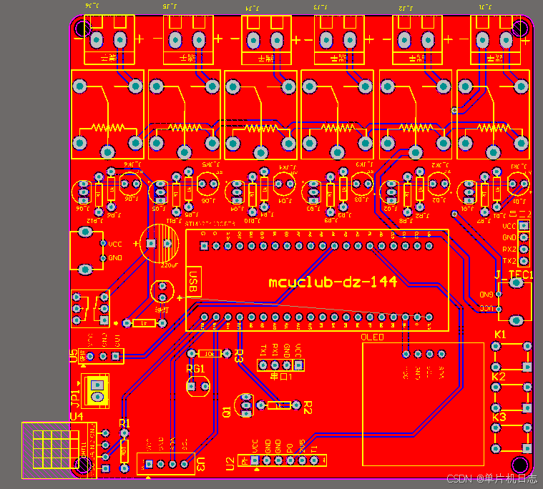Click the T1 label above U2 header
The height and width of the screenshot is (489, 543).
click(314, 449)
